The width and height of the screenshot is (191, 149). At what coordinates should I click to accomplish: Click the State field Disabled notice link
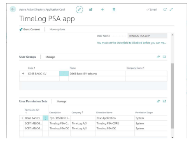[132, 43]
